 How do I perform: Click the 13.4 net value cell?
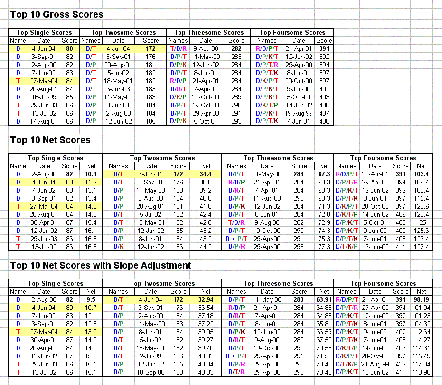click(x=91, y=198)
